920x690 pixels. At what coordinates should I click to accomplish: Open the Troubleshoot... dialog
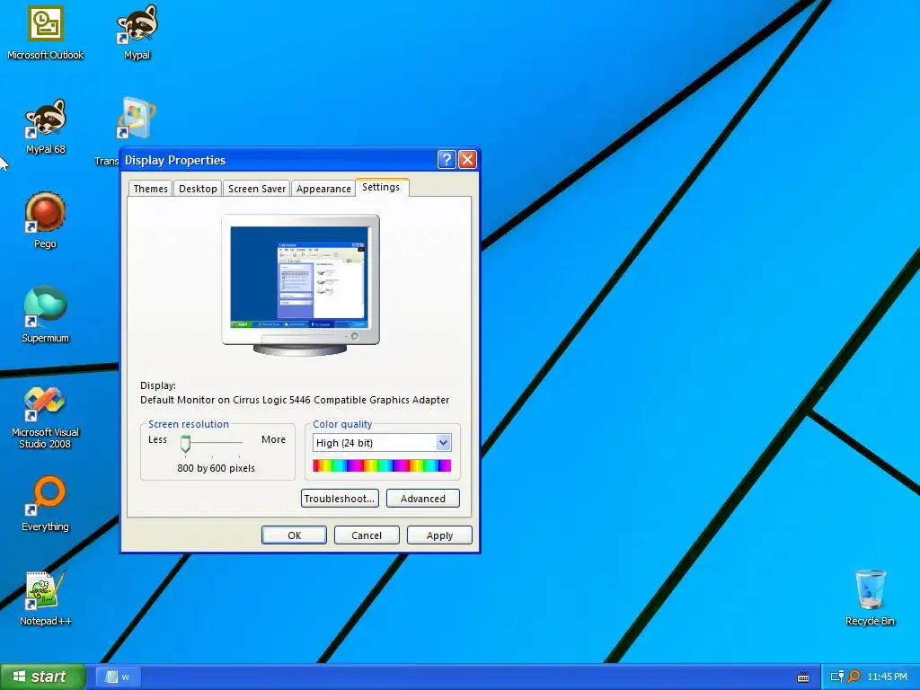[340, 498]
